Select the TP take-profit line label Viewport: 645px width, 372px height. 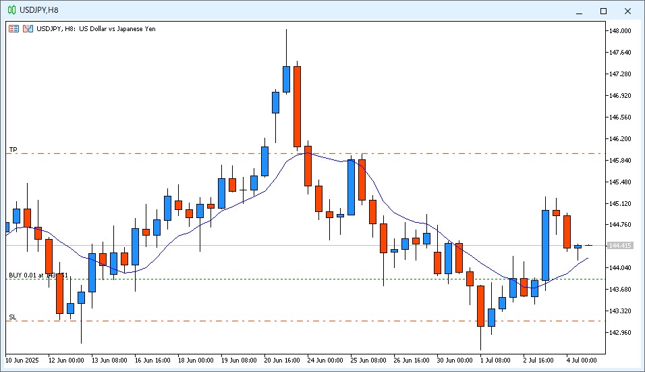pos(13,150)
